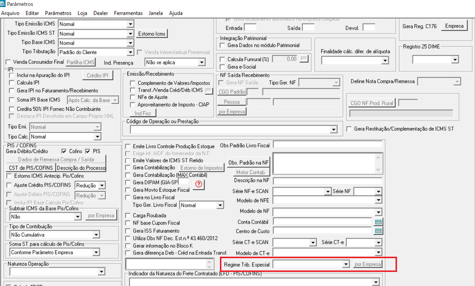Click the Estorno Icms button
The image size is (475, 286).
coord(152,34)
